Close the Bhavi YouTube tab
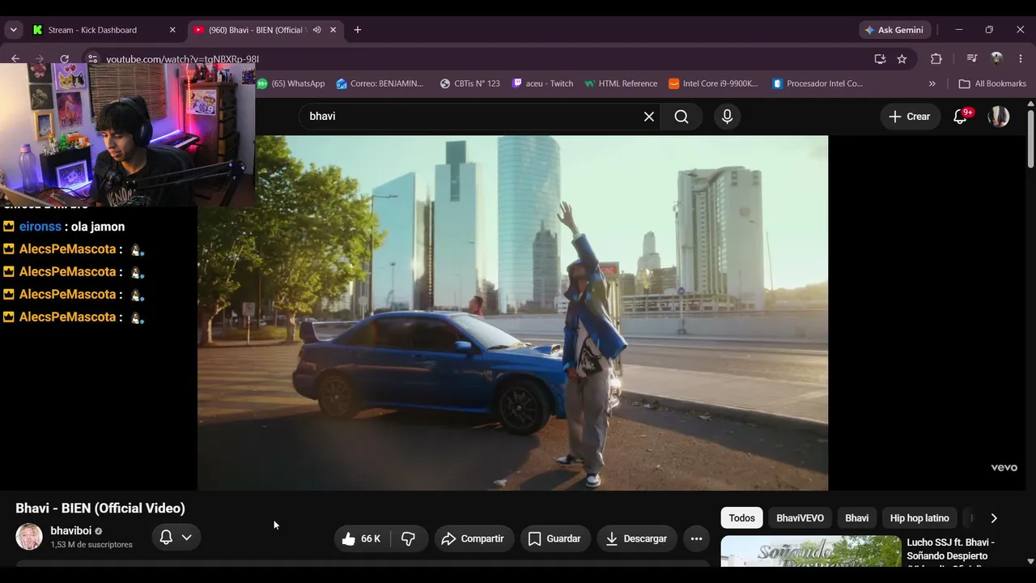The width and height of the screenshot is (1036, 583). pyautogui.click(x=333, y=30)
